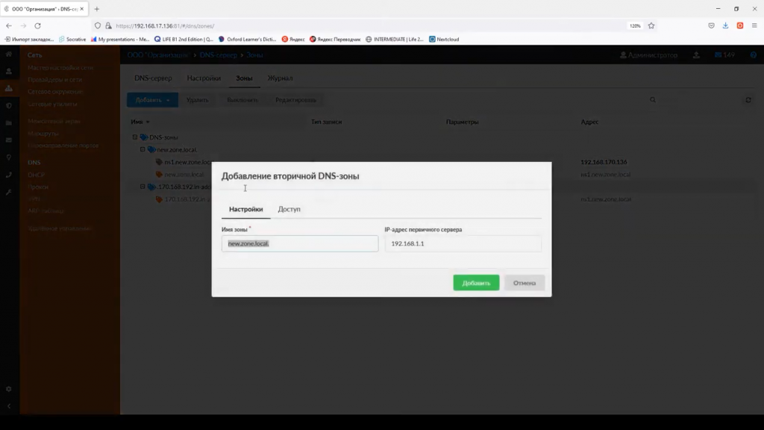Open the lightbulb icon in left sidebar
The image size is (764, 430).
[x=9, y=158]
